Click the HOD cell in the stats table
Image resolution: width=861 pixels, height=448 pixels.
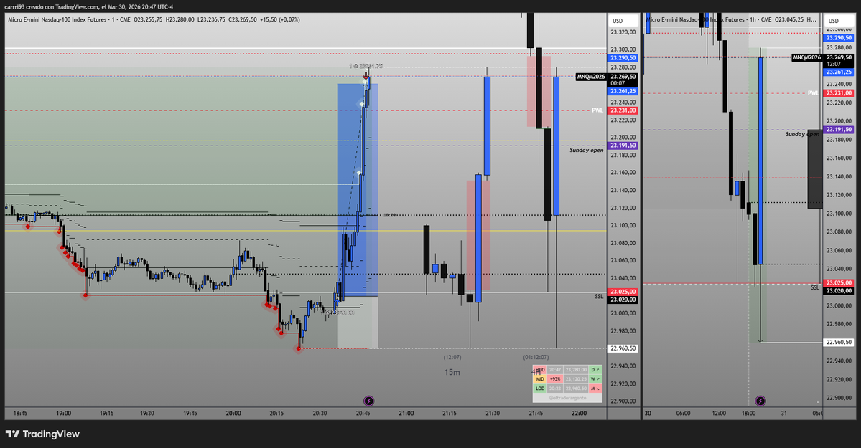[x=540, y=370]
